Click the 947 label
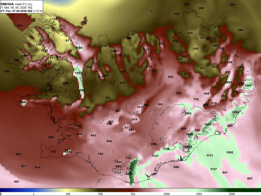This screenshot has width=261, height=196. [250, 178]
